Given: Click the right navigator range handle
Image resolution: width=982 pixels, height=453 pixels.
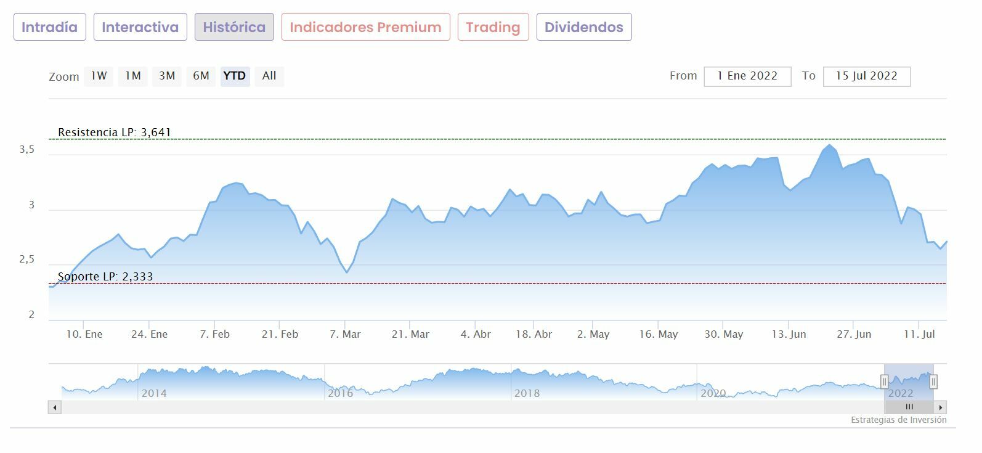Looking at the screenshot, I should (x=933, y=382).
